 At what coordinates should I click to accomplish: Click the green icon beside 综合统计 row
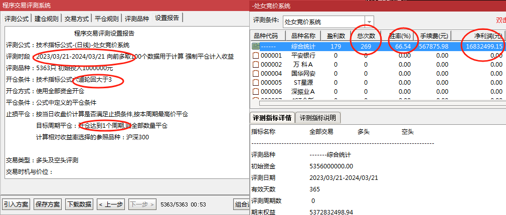256,47
